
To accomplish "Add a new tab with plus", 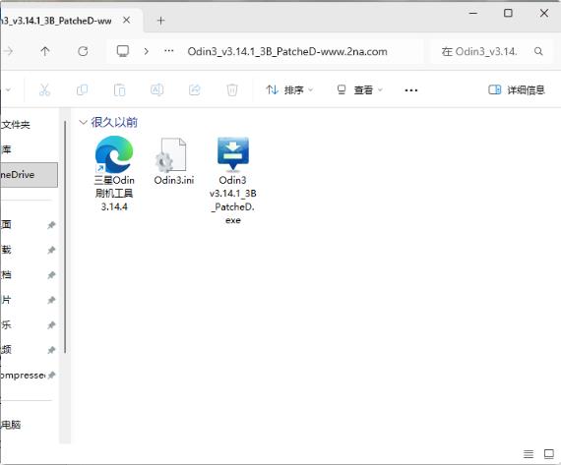I will pos(161,21).
